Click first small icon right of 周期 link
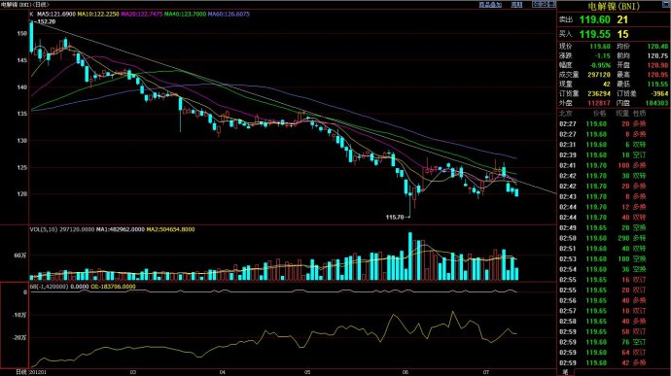The width and height of the screenshot is (671, 376). coord(536,4)
